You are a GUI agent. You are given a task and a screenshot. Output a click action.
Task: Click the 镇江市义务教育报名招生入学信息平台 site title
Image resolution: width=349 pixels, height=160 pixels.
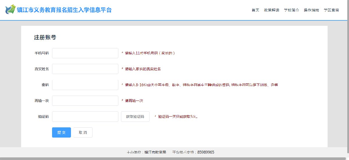tap(64, 10)
